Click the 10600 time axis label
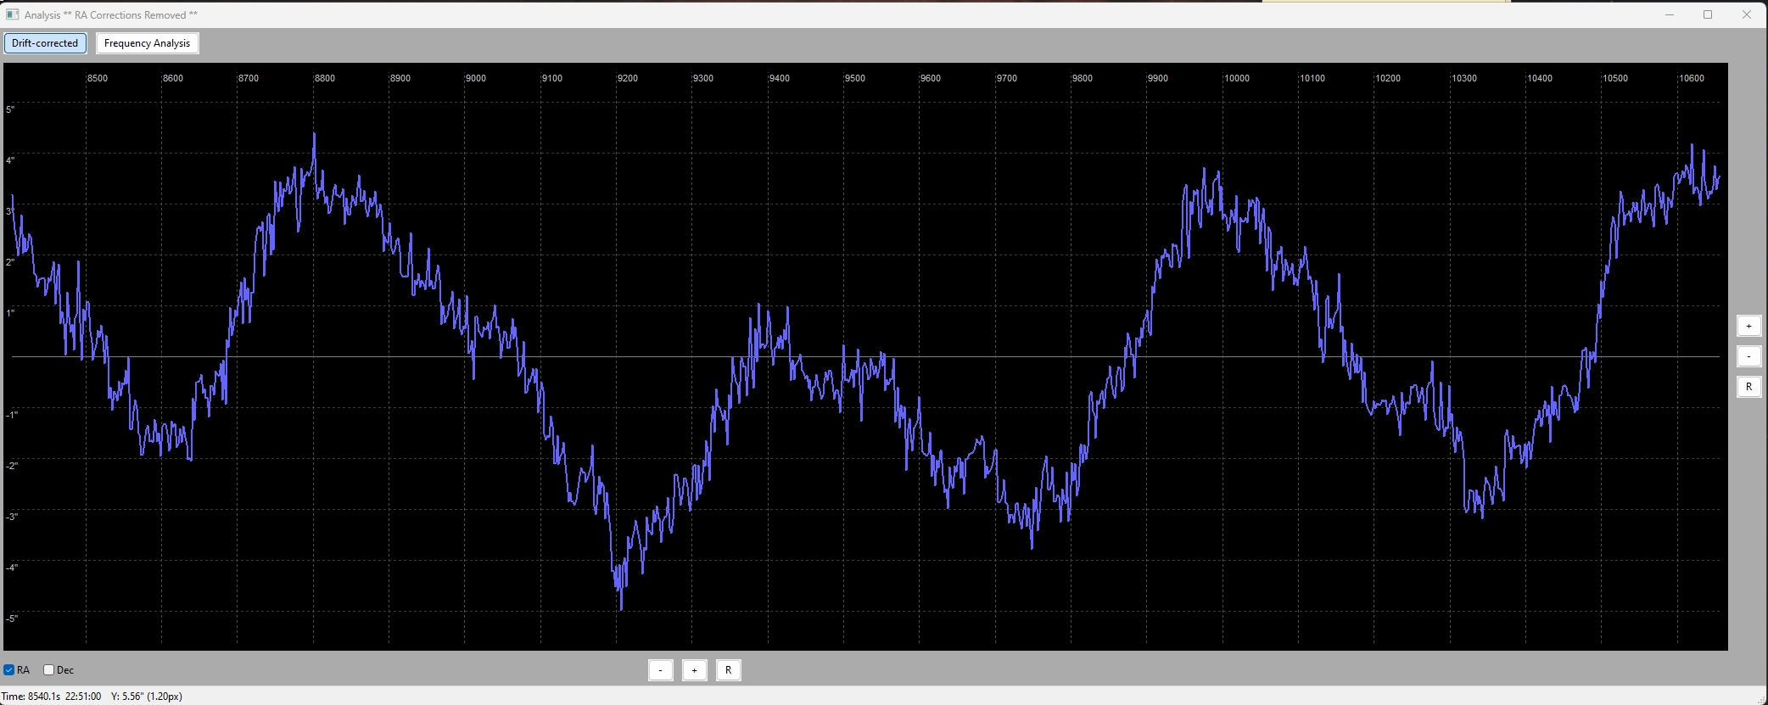Screen dimensions: 1768x705 pyautogui.click(x=1692, y=78)
